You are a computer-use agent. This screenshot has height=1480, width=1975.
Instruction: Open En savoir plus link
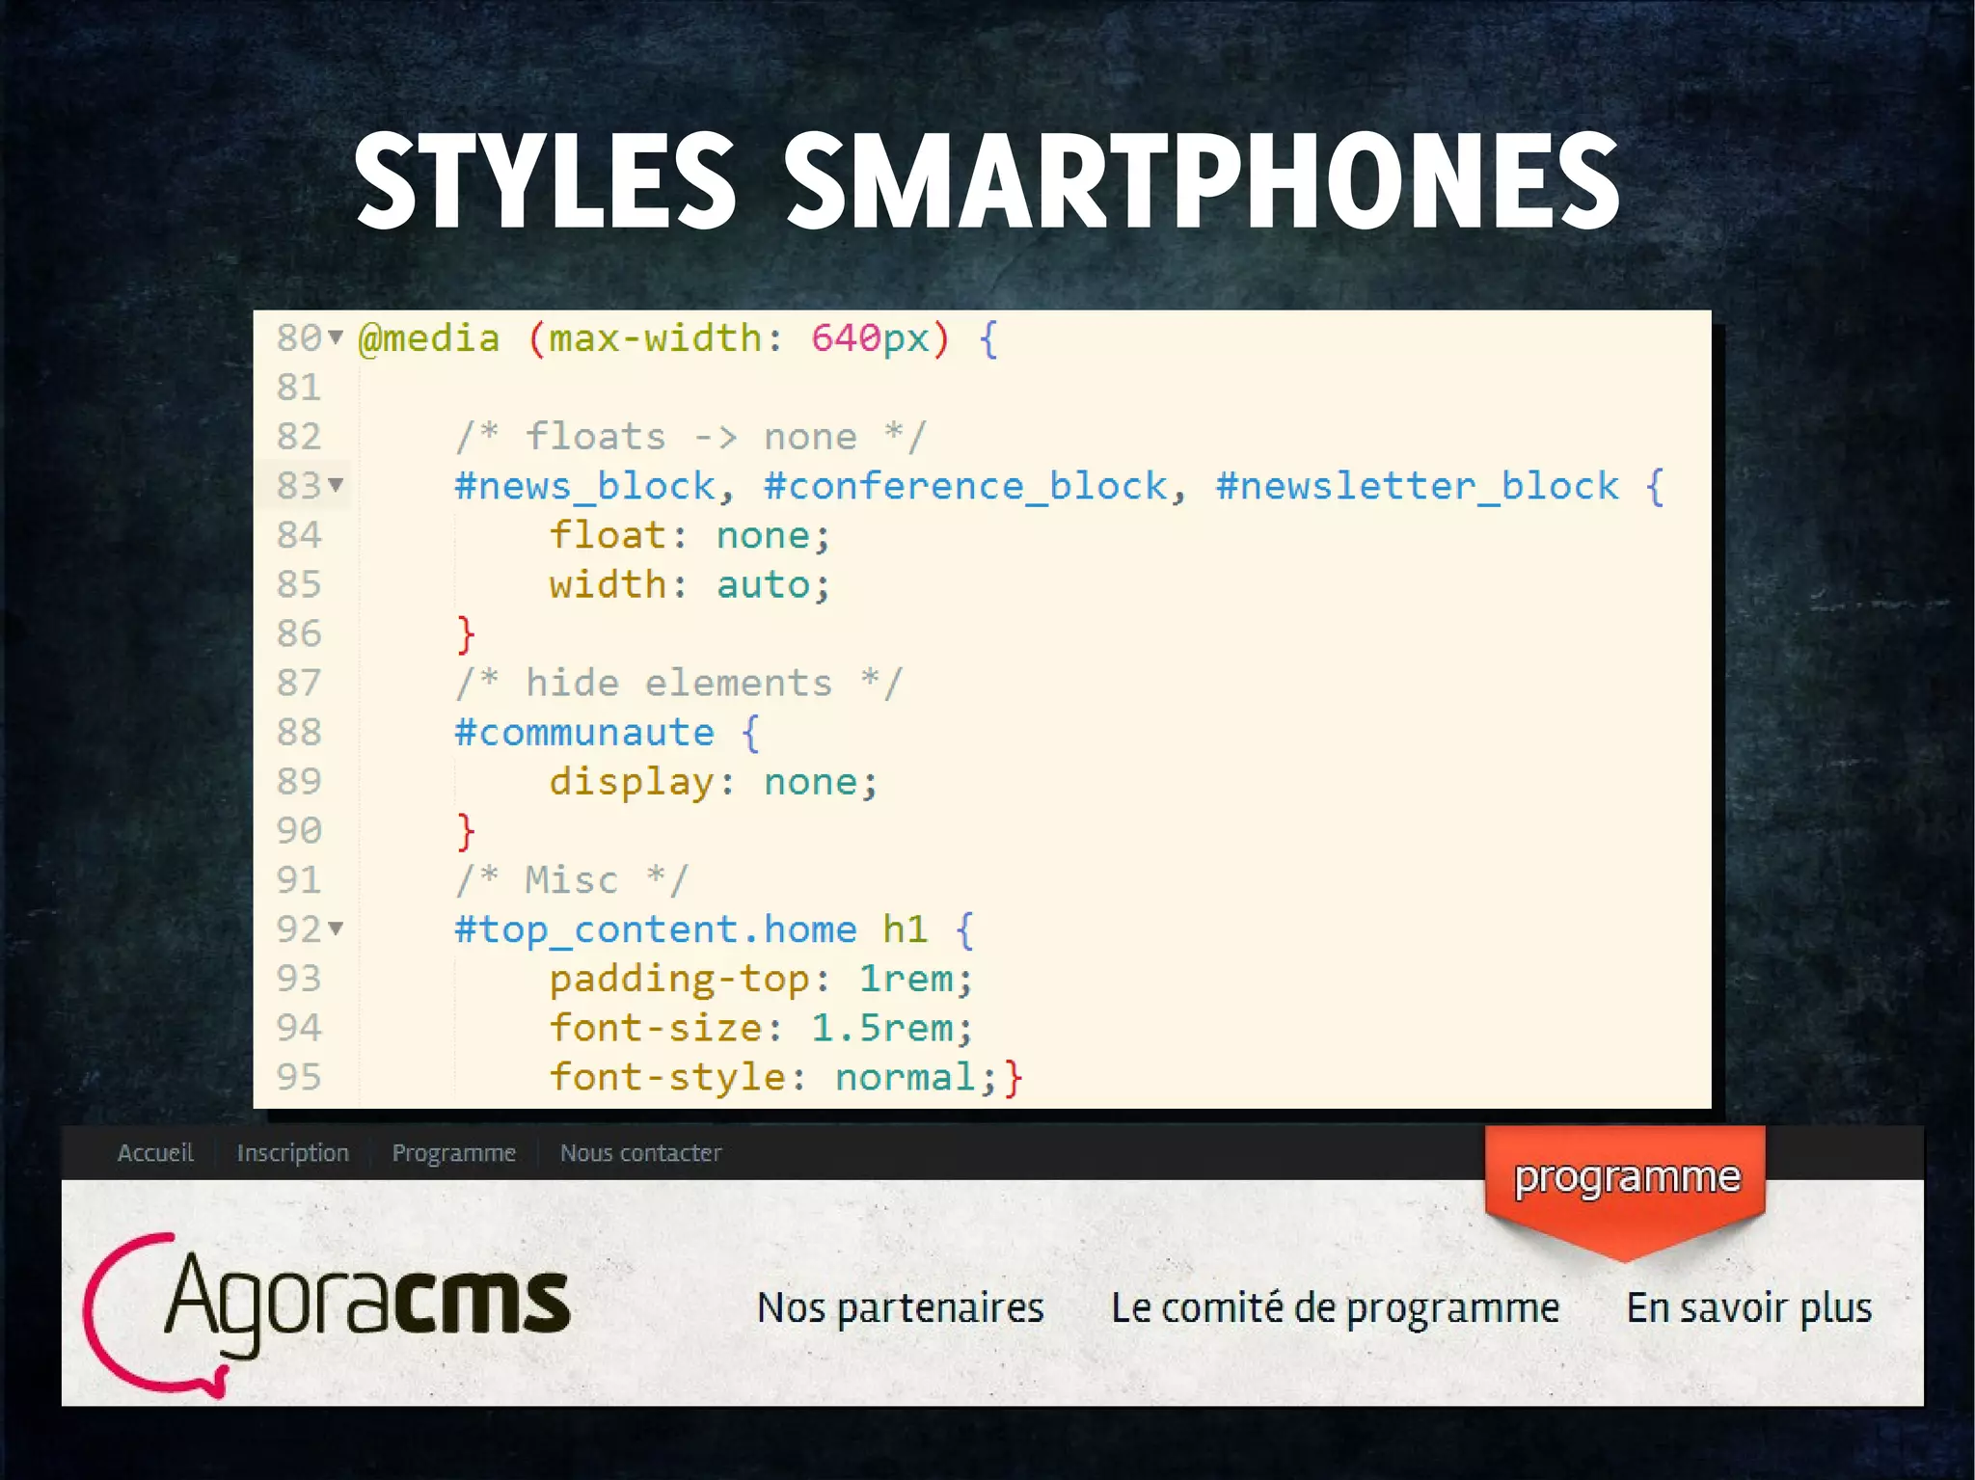pos(1749,1308)
